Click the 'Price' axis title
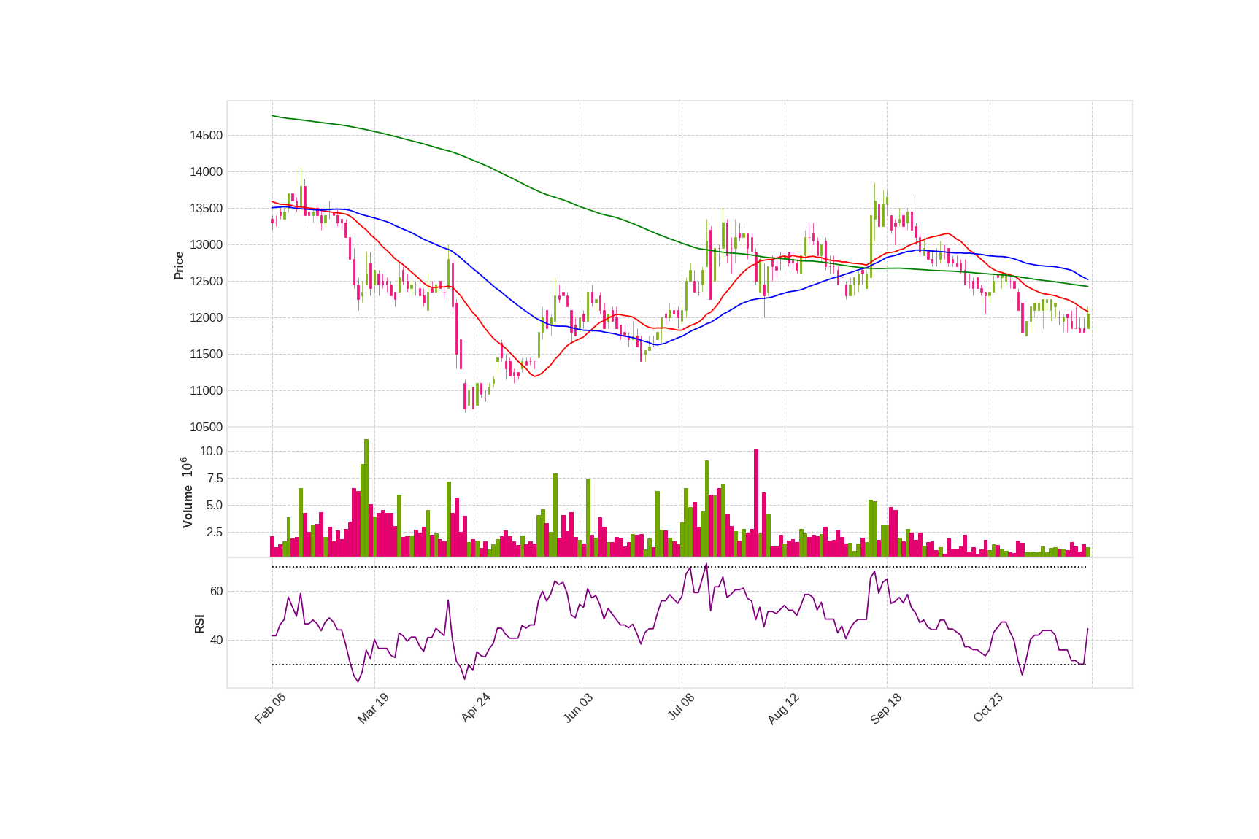Viewport: 1259px width, 839px height. [x=179, y=266]
